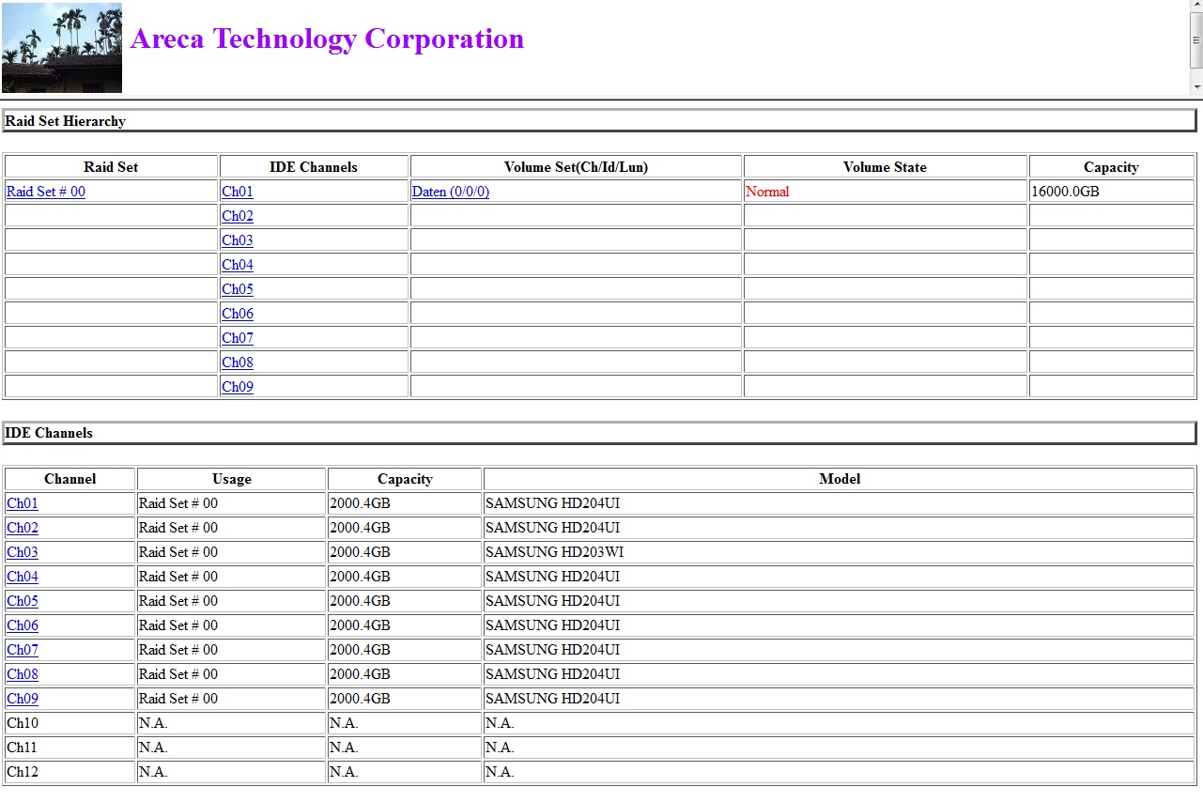Click the header frame scrollbar down arrow
The height and width of the screenshot is (802, 1203).
[1196, 86]
